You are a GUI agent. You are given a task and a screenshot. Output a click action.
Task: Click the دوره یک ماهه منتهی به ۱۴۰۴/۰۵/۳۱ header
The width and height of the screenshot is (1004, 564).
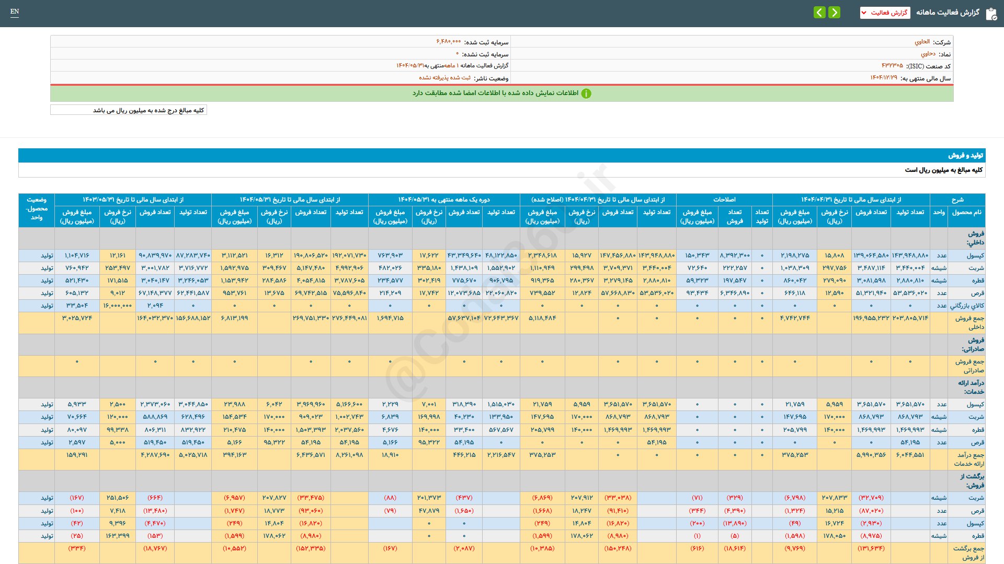[444, 199]
